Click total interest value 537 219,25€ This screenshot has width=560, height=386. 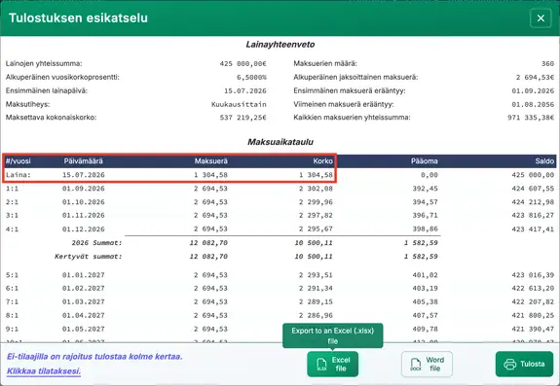(x=243, y=118)
